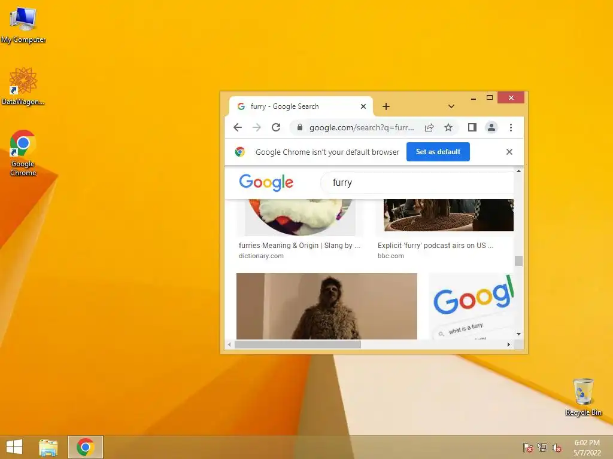Click the horizontal scrollbar left arrow
Viewport: 613px width, 459px height.
click(x=229, y=344)
